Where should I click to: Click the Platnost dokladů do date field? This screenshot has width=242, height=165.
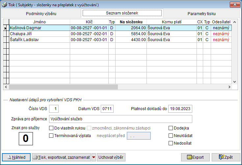click(x=180, y=109)
